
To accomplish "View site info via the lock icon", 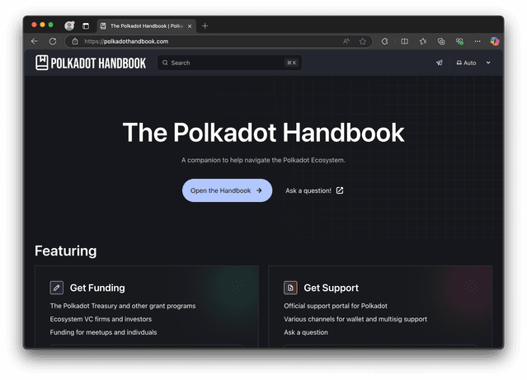I will [x=75, y=41].
